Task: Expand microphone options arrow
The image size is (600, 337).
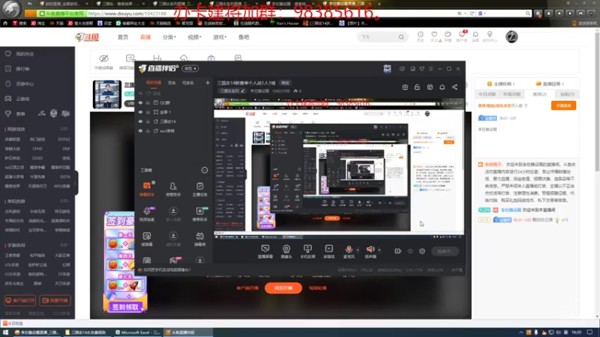Action: (358, 250)
